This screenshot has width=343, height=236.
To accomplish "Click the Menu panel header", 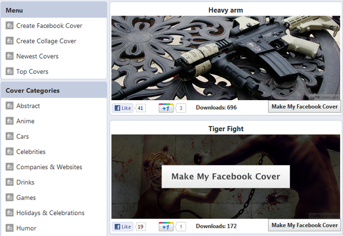I will click(54, 10).
